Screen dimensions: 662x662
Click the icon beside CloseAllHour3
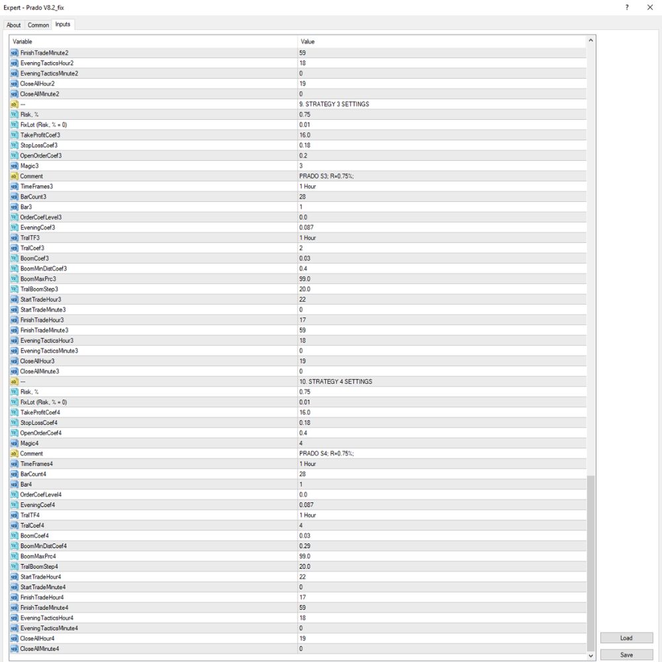15,361
